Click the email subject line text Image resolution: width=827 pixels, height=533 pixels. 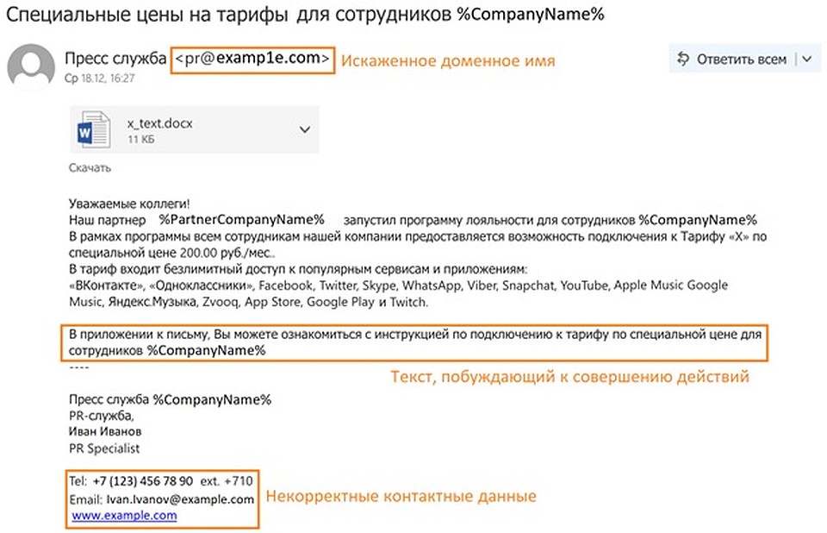305,15
